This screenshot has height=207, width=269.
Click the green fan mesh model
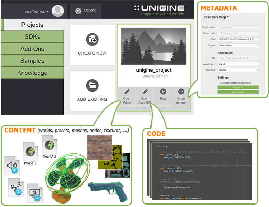point(67,178)
